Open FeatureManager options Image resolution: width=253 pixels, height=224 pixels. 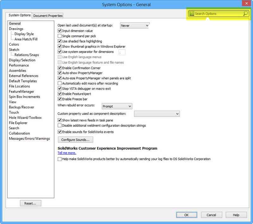coord(22,92)
